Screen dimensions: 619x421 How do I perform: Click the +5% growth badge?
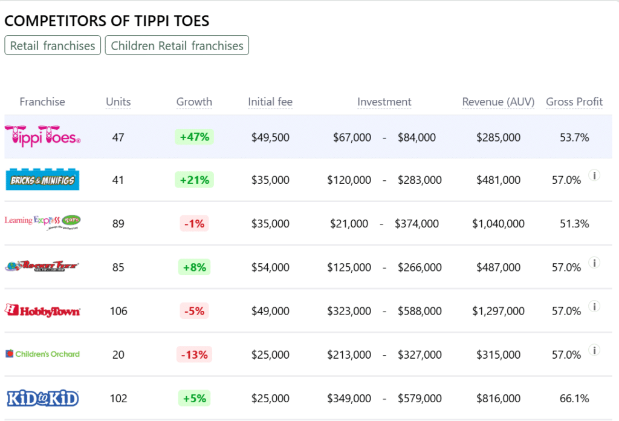pyautogui.click(x=194, y=398)
